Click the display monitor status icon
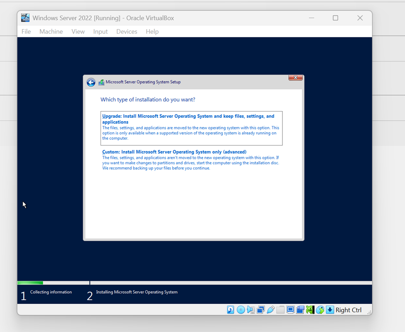The image size is (405, 332). coord(290,310)
